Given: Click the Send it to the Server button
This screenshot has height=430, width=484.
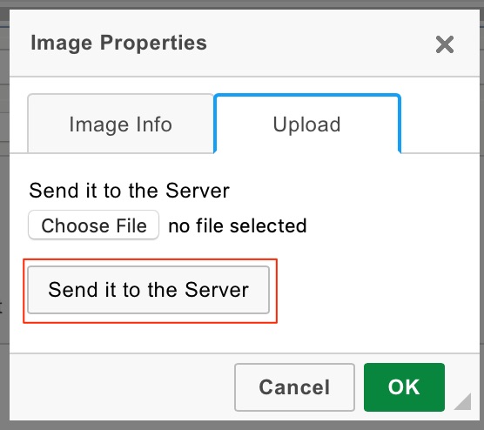Looking at the screenshot, I should coord(149,290).
